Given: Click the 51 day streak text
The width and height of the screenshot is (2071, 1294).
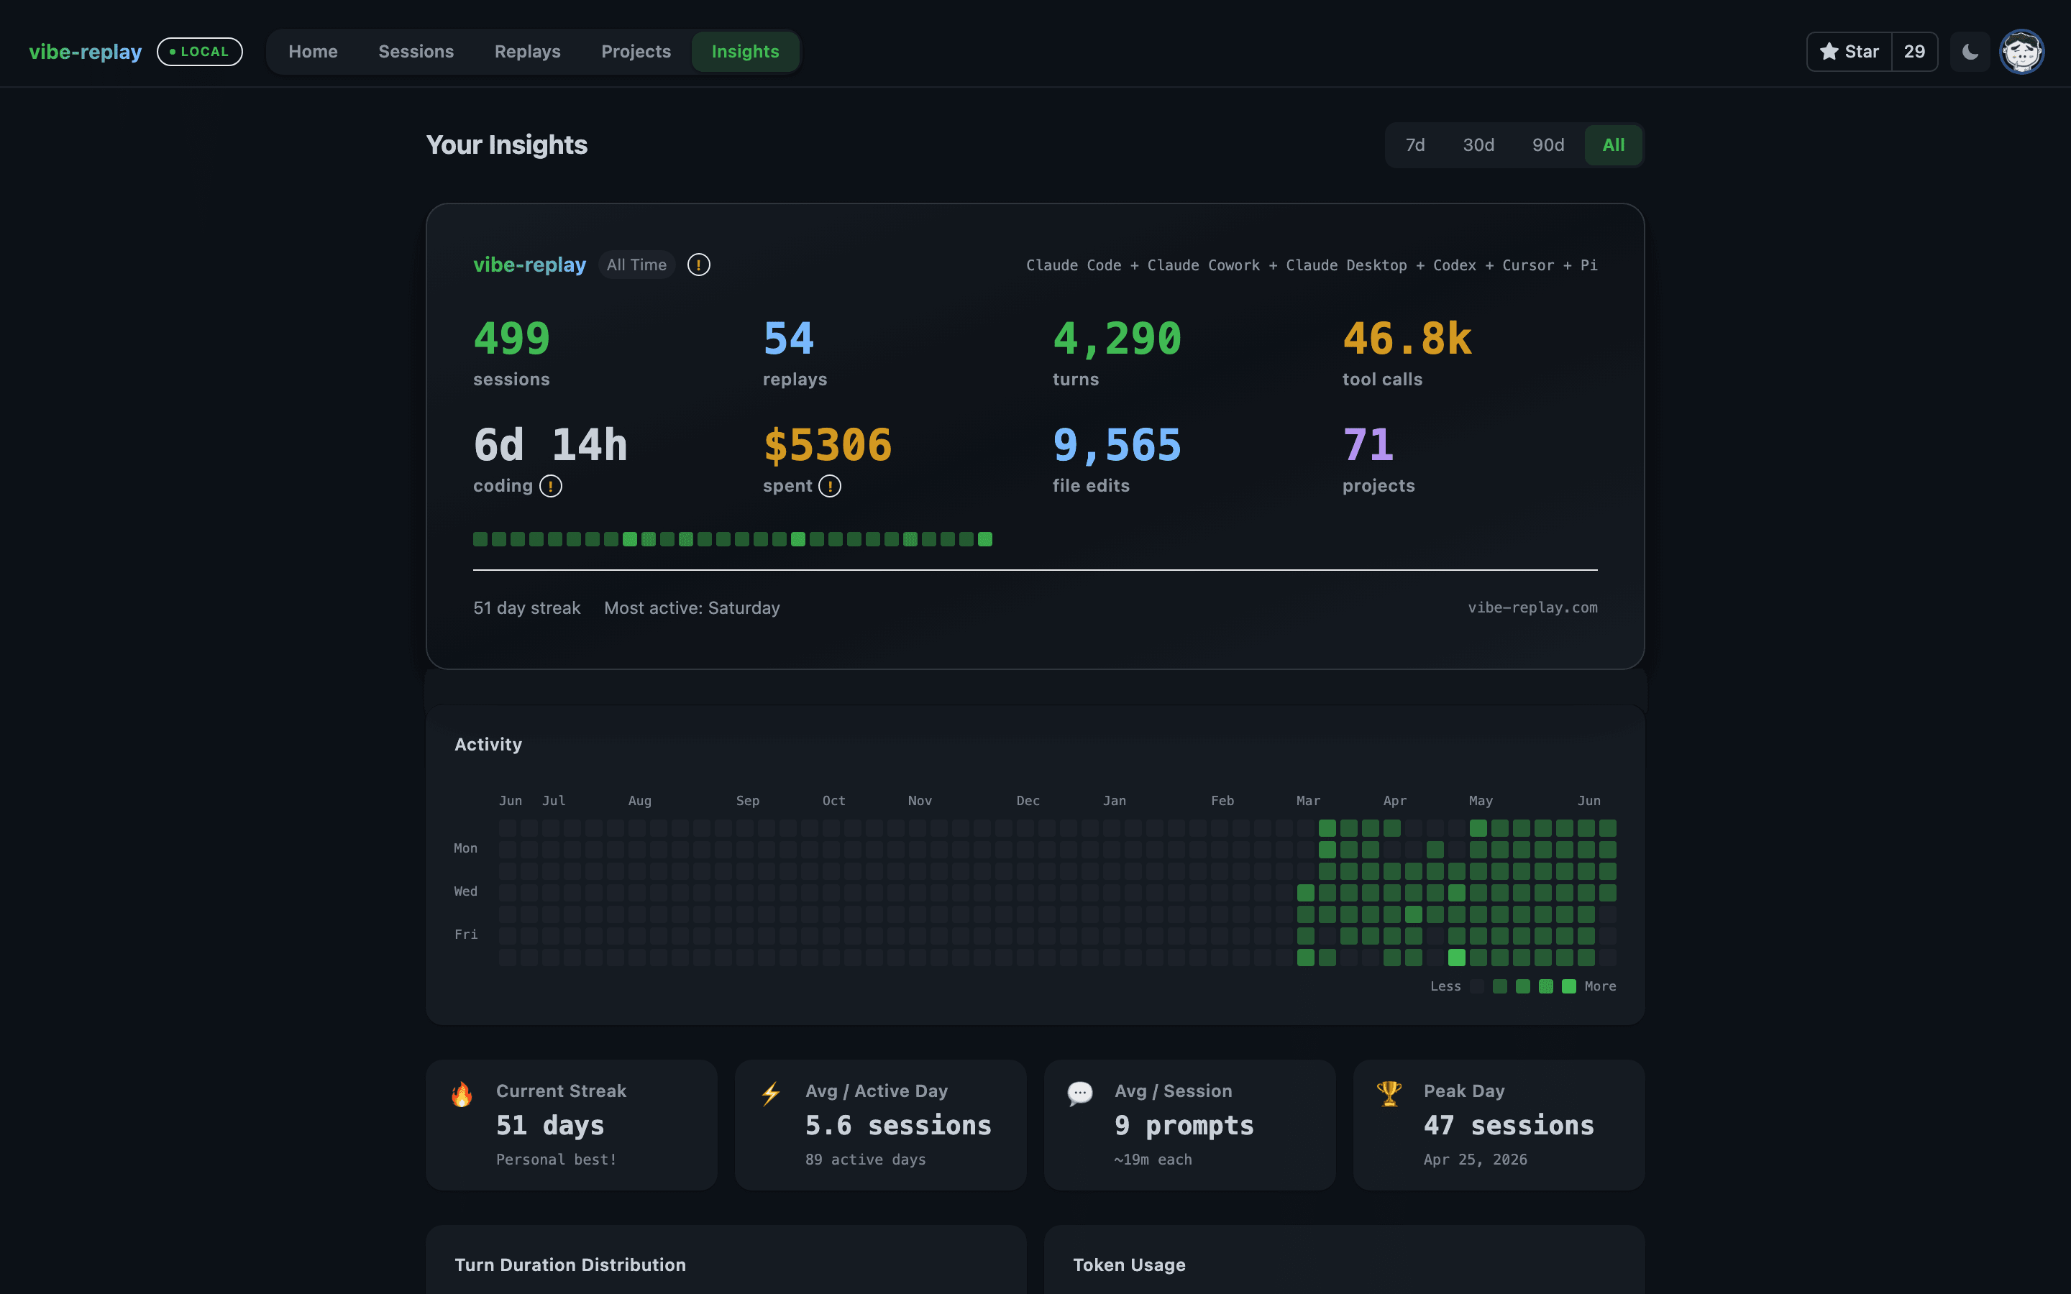Looking at the screenshot, I should point(527,608).
